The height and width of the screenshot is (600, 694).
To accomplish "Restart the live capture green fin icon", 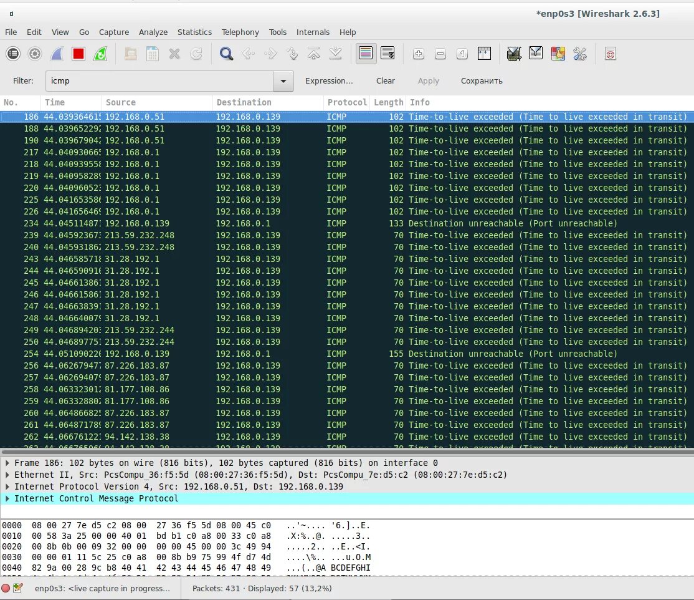I will (100, 54).
